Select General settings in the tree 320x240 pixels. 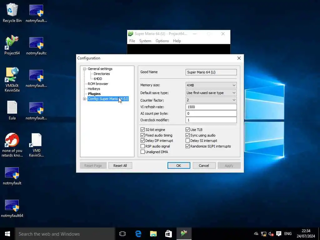point(100,69)
